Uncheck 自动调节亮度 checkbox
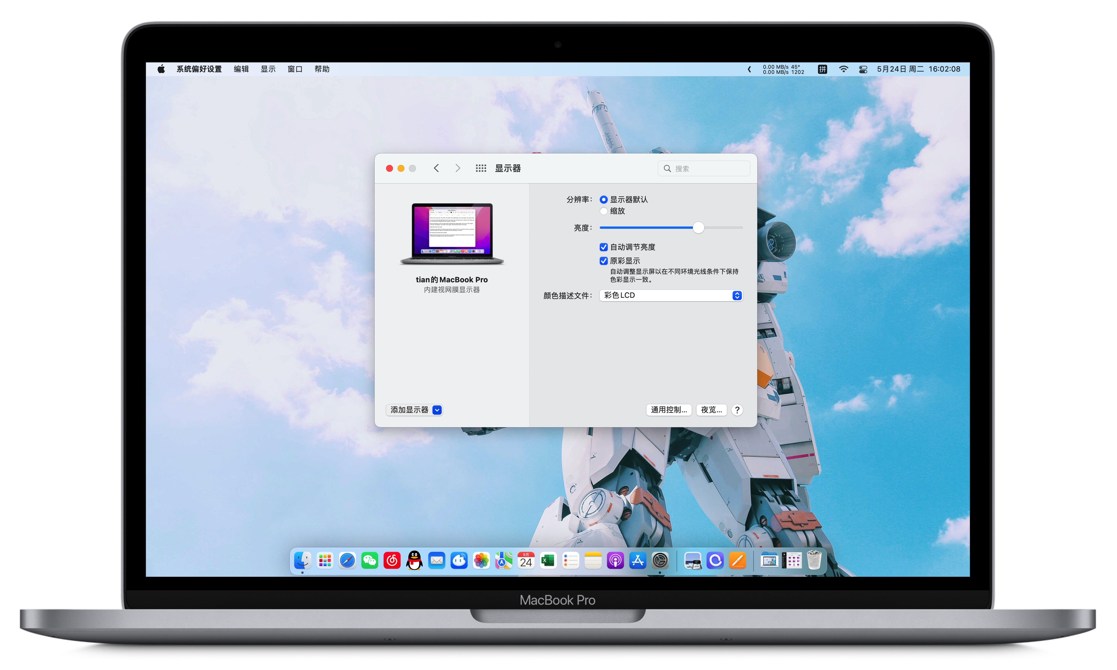Image resolution: width=1117 pixels, height=670 pixels. click(604, 247)
